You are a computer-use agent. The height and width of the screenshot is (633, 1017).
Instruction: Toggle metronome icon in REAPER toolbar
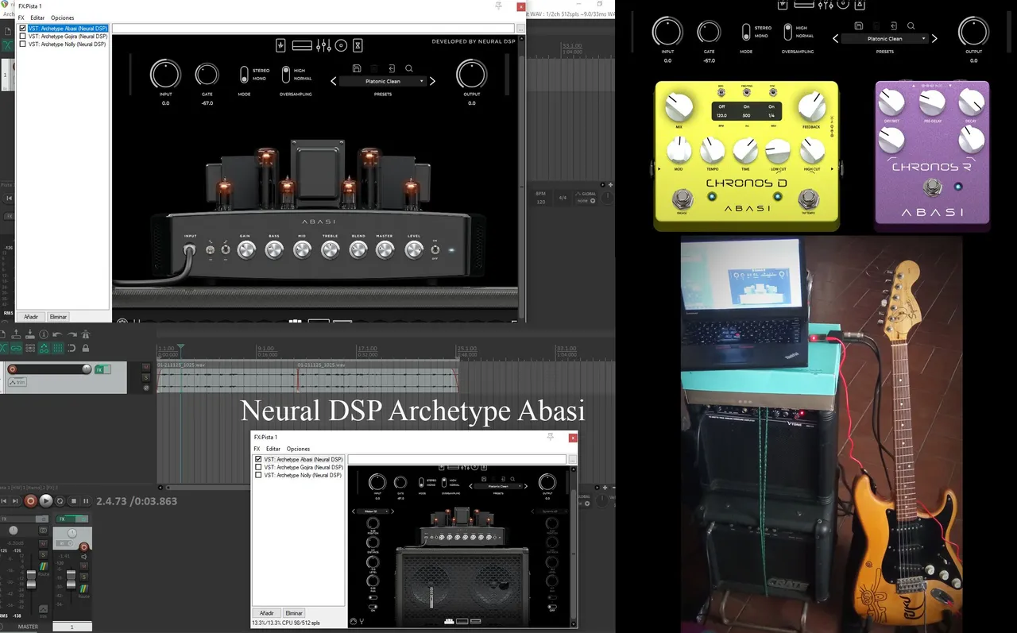coord(87,335)
